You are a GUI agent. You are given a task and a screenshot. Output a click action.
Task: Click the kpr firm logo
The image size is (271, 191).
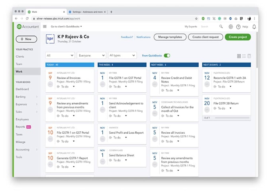(x=50, y=39)
